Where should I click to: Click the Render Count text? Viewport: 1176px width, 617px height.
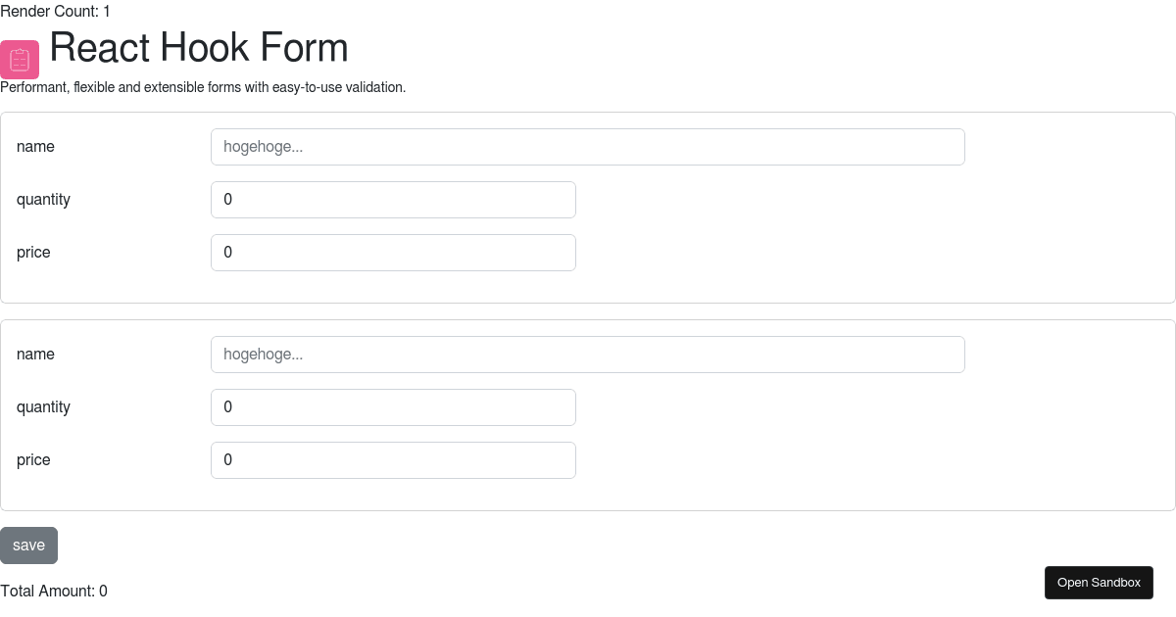click(x=55, y=11)
